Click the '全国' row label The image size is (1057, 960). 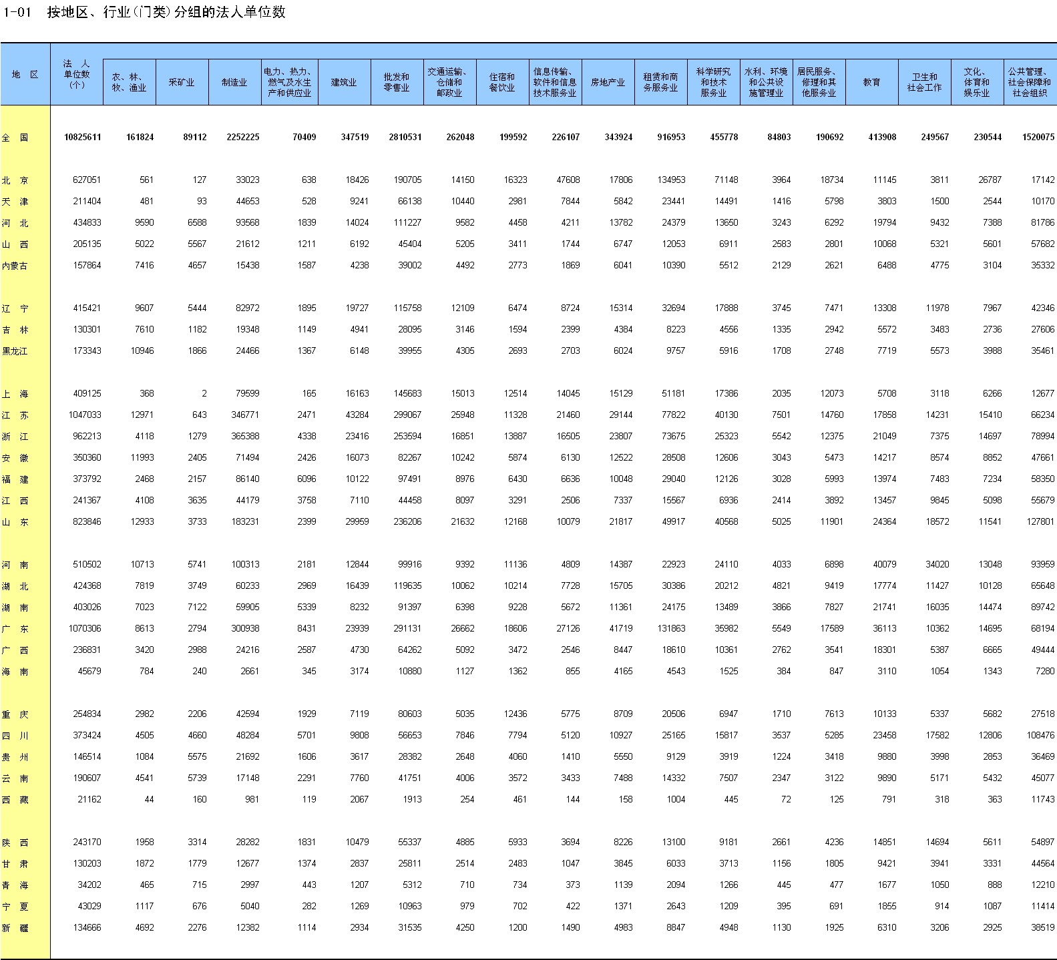pyautogui.click(x=15, y=138)
